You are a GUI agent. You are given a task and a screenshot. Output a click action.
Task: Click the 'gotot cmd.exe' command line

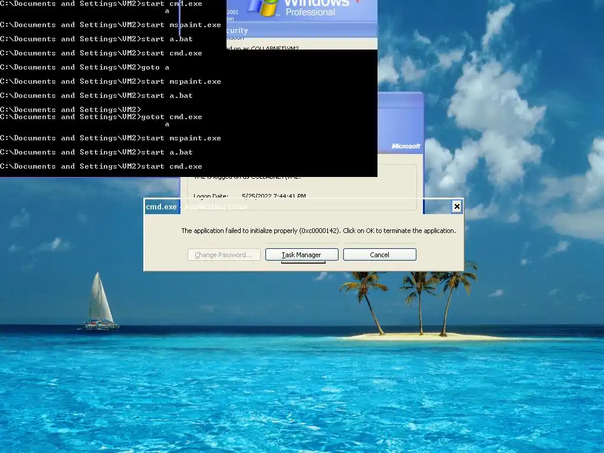click(x=101, y=117)
